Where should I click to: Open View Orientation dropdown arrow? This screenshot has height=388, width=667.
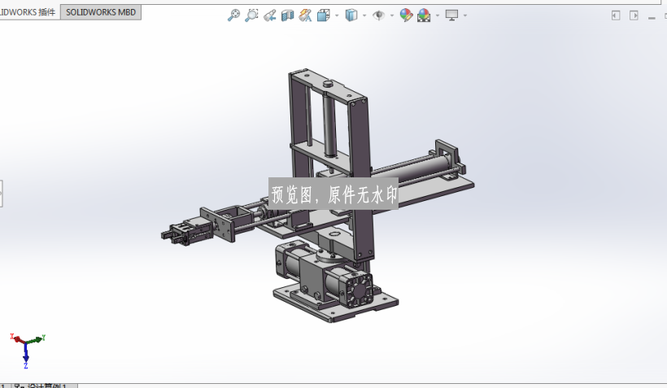337,15
